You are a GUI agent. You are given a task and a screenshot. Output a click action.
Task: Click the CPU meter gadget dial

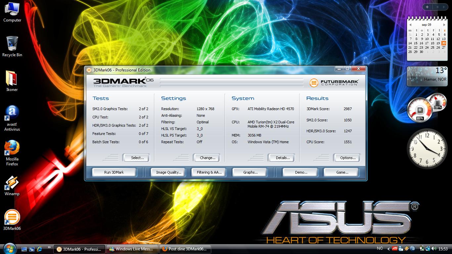tap(420, 109)
